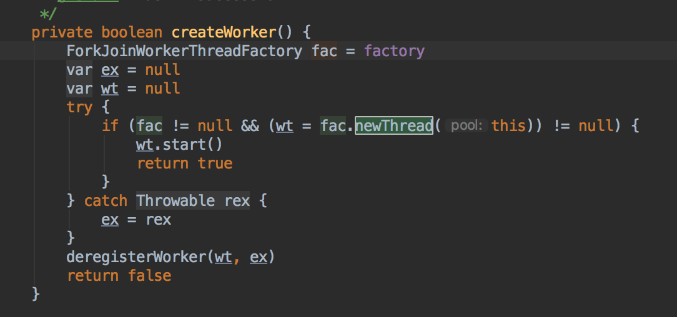Click the return false statement
Screen dimensions: 677x317
[119, 275]
